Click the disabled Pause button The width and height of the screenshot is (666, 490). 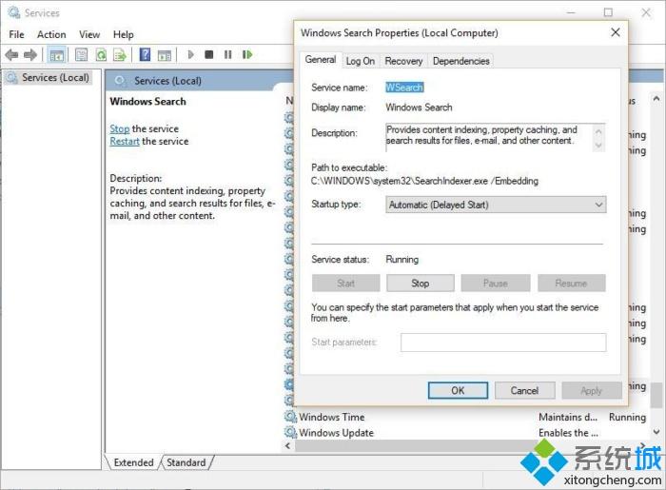[496, 284]
